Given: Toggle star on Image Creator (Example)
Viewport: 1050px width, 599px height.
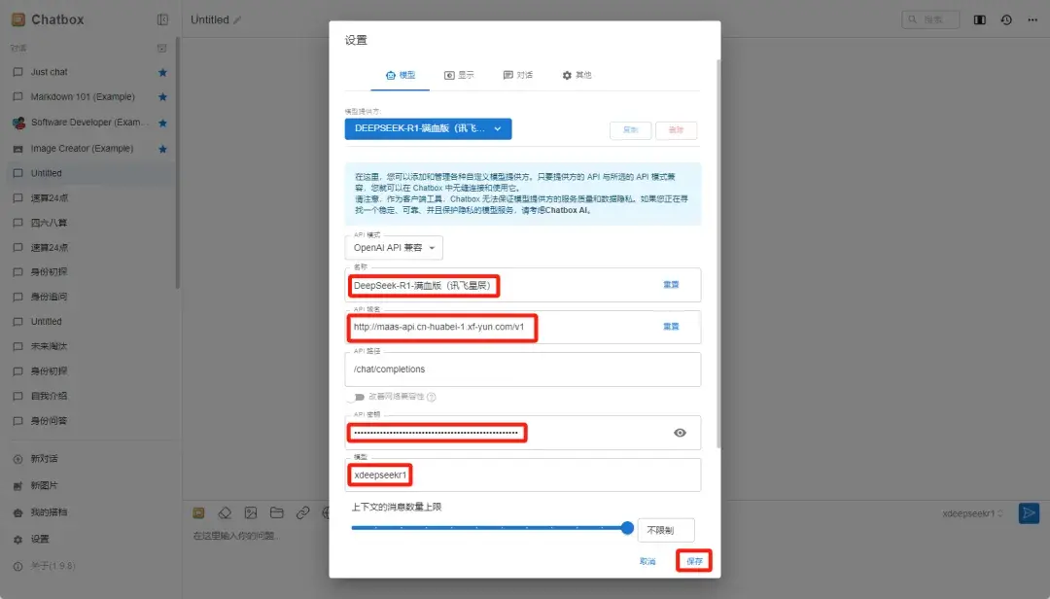Looking at the screenshot, I should pos(162,149).
